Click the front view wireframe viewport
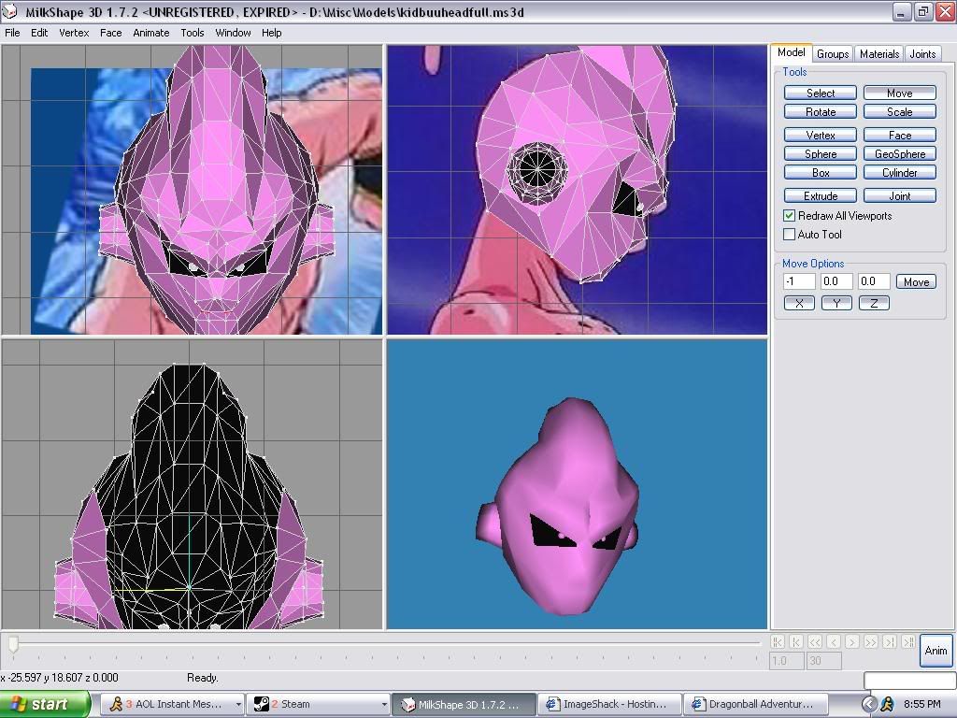Viewport: 957px width, 718px height. click(193, 190)
